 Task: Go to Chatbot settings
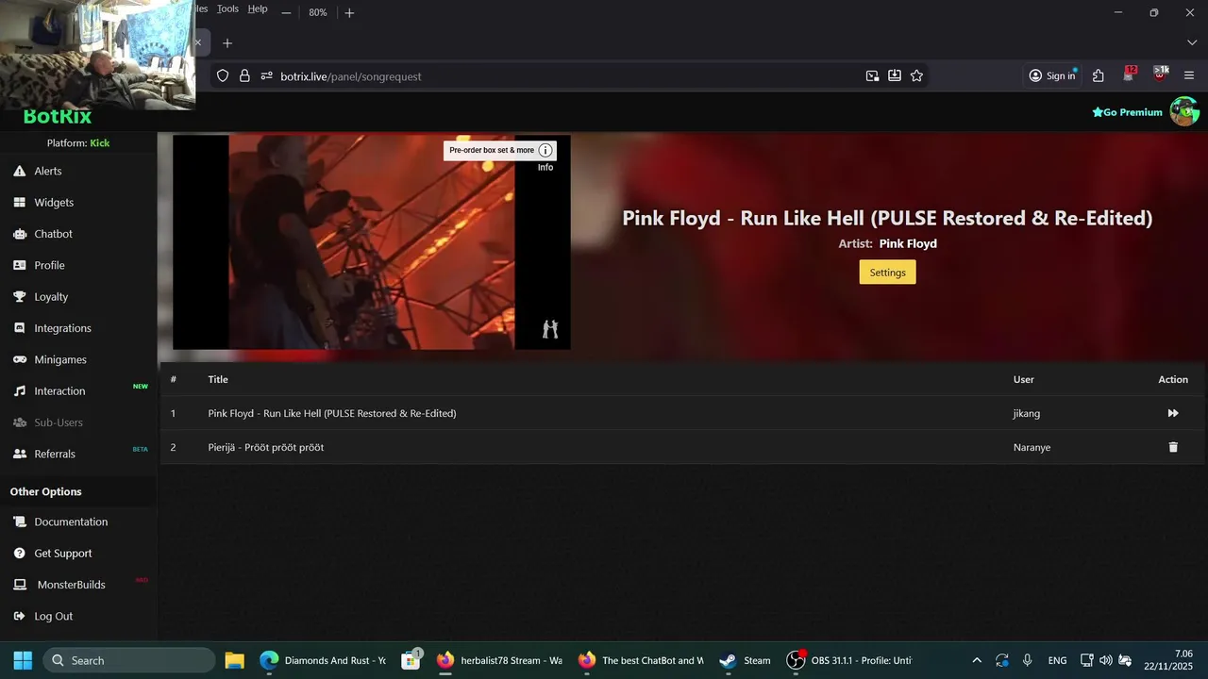point(53,234)
